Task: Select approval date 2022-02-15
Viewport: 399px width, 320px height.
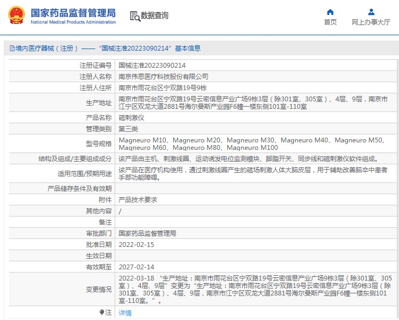Action: [x=137, y=245]
